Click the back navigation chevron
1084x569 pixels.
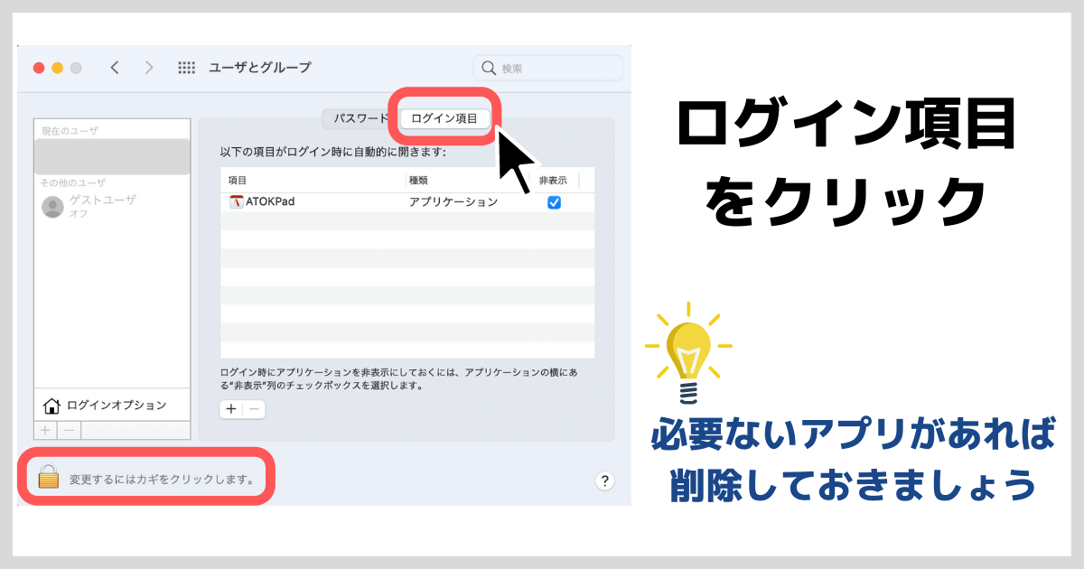(115, 67)
